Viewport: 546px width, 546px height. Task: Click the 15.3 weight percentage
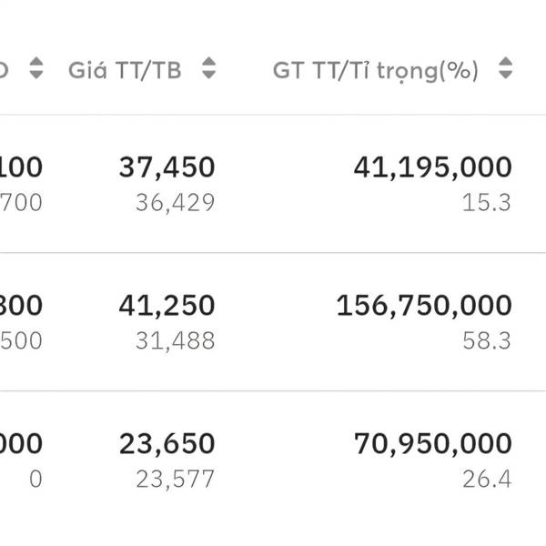[486, 202]
